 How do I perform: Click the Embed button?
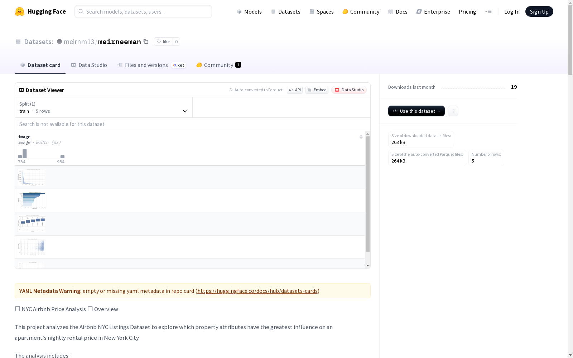tap(317, 90)
